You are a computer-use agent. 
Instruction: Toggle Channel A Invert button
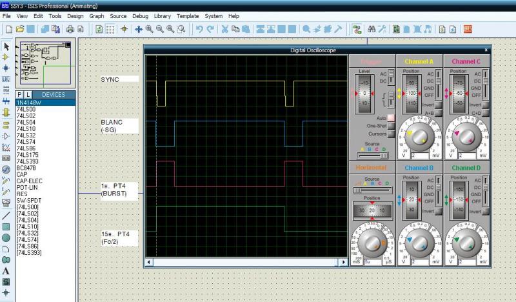click(438, 105)
